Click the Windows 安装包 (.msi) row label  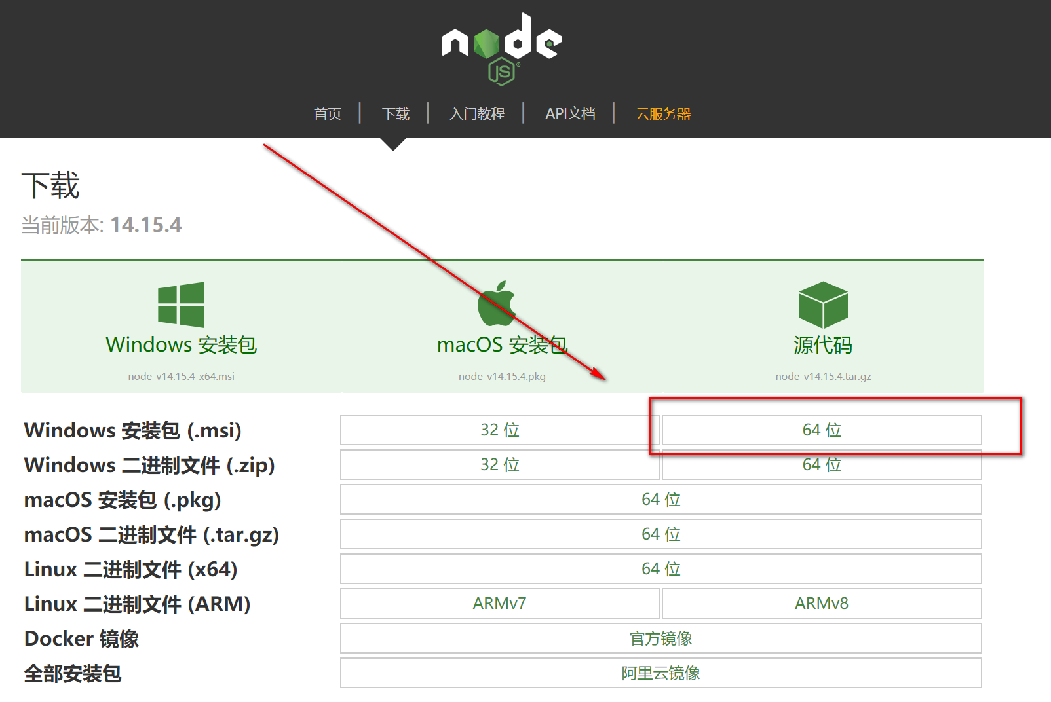tap(133, 430)
